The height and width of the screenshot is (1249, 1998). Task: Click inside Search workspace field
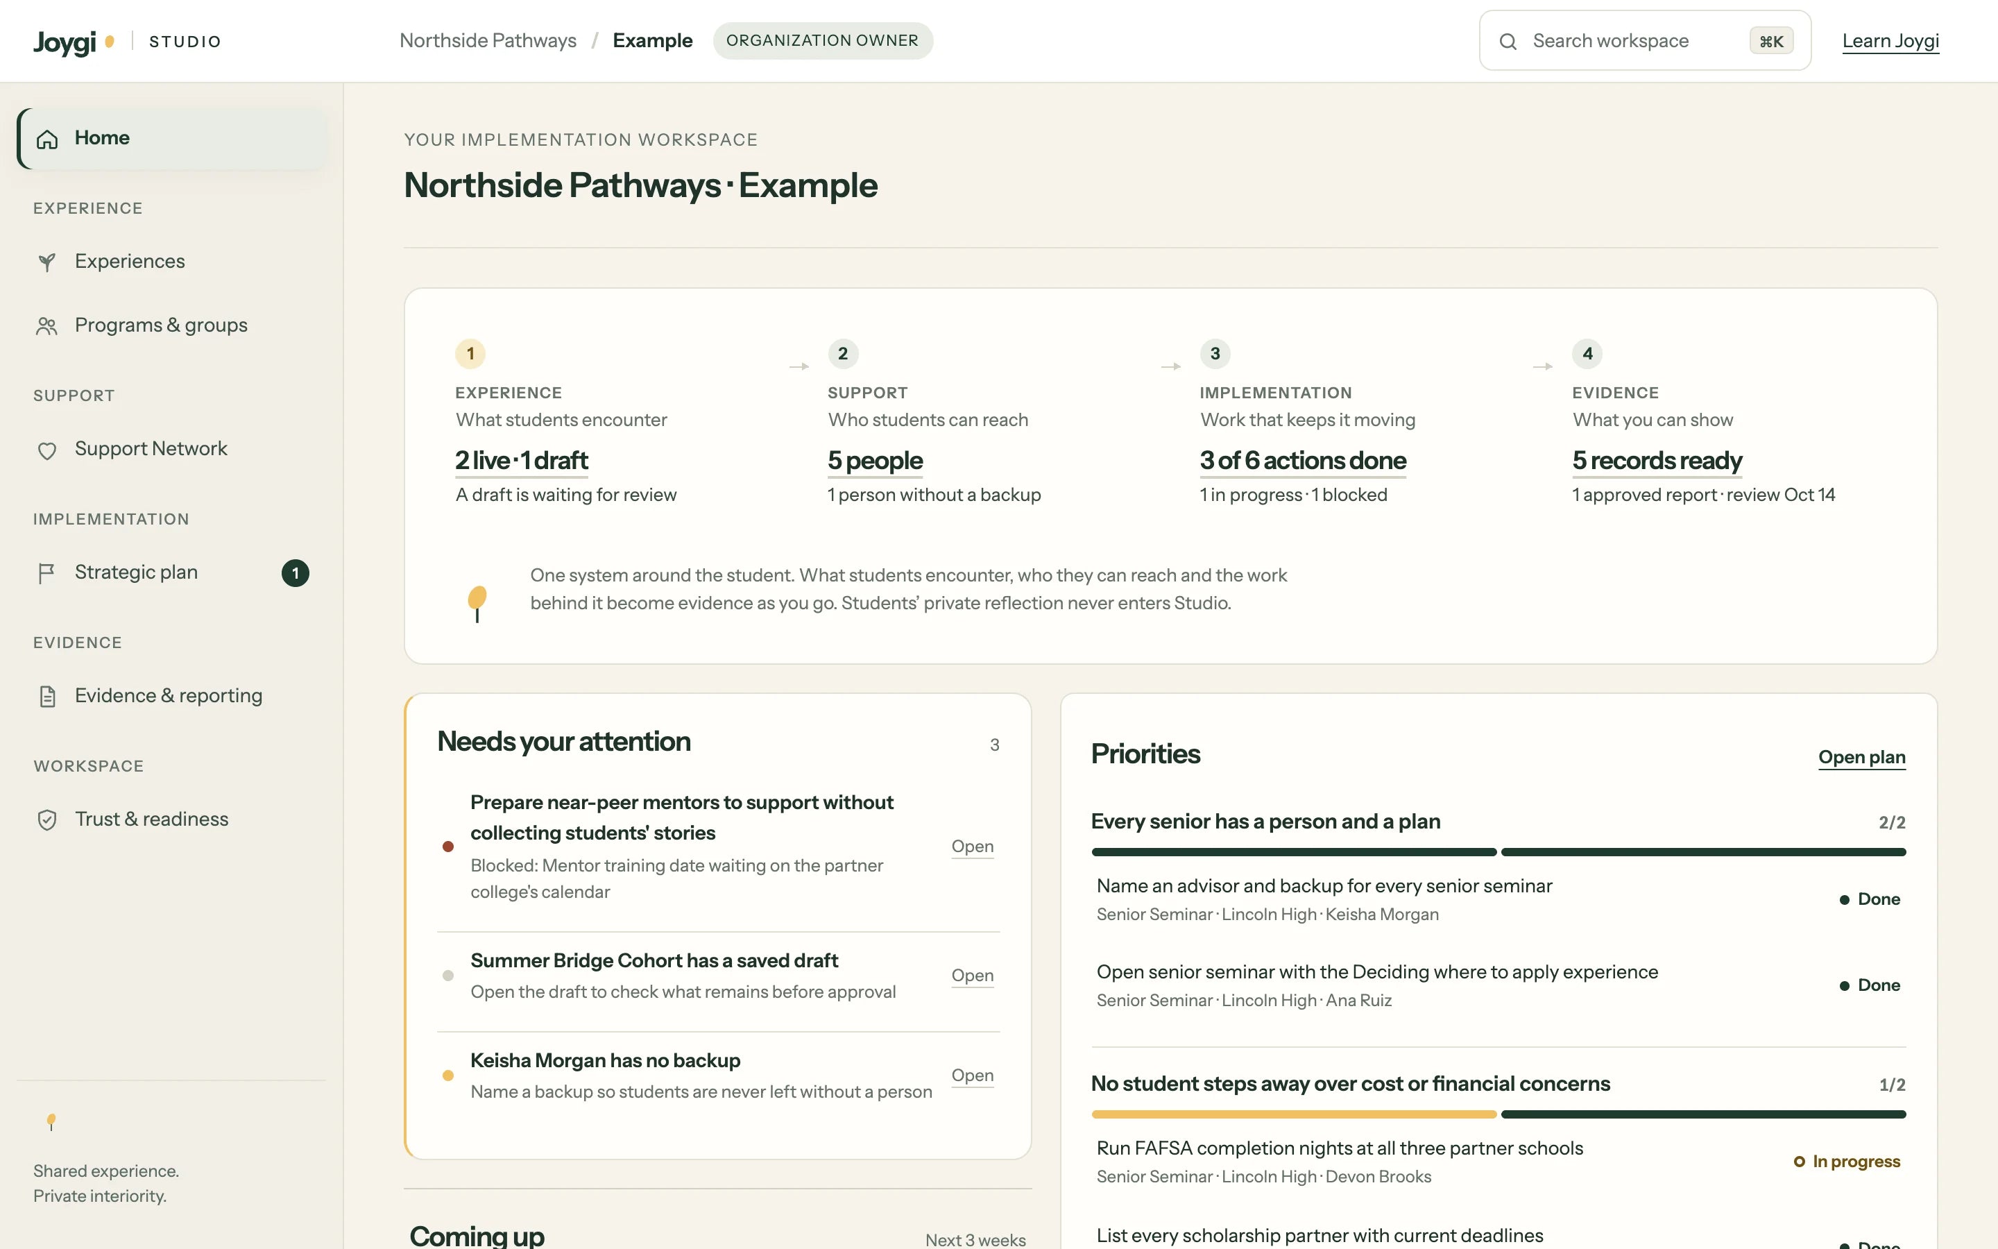pos(1645,40)
